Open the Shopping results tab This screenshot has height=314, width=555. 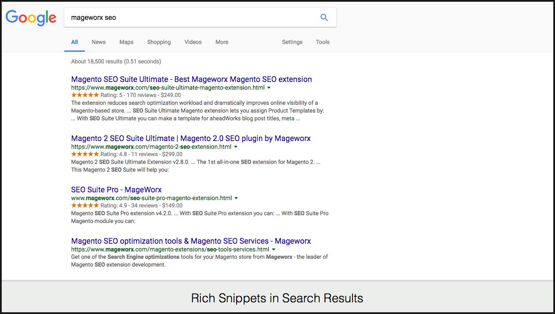point(159,42)
